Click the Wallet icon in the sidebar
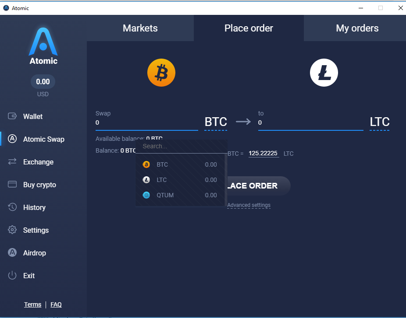406x318 pixels. 12,116
